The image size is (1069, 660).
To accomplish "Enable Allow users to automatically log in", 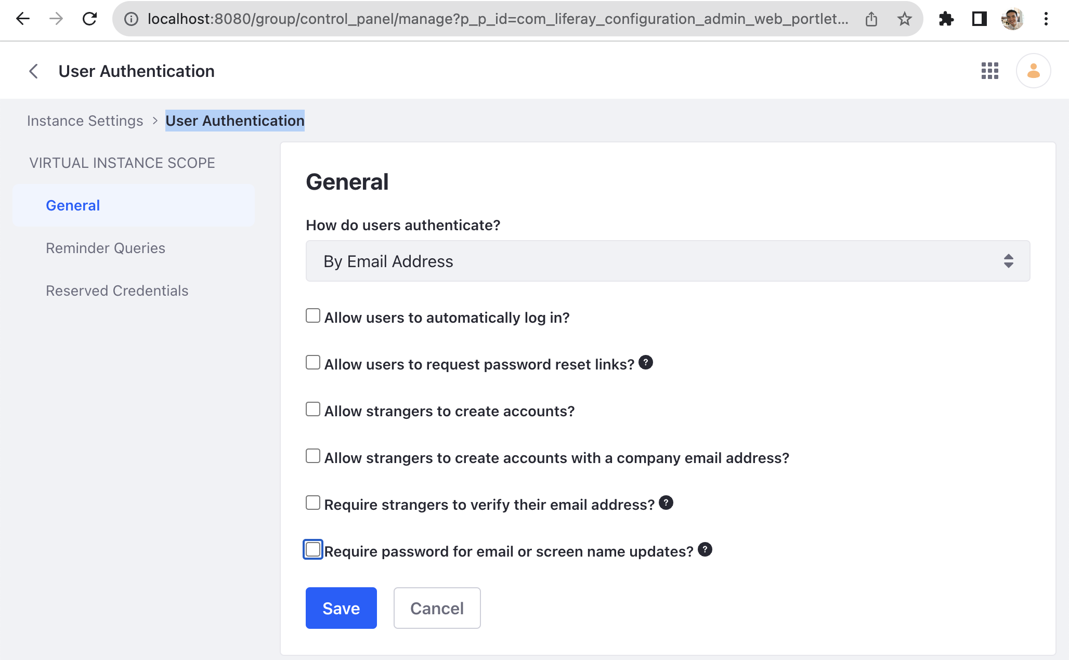I will (313, 315).
